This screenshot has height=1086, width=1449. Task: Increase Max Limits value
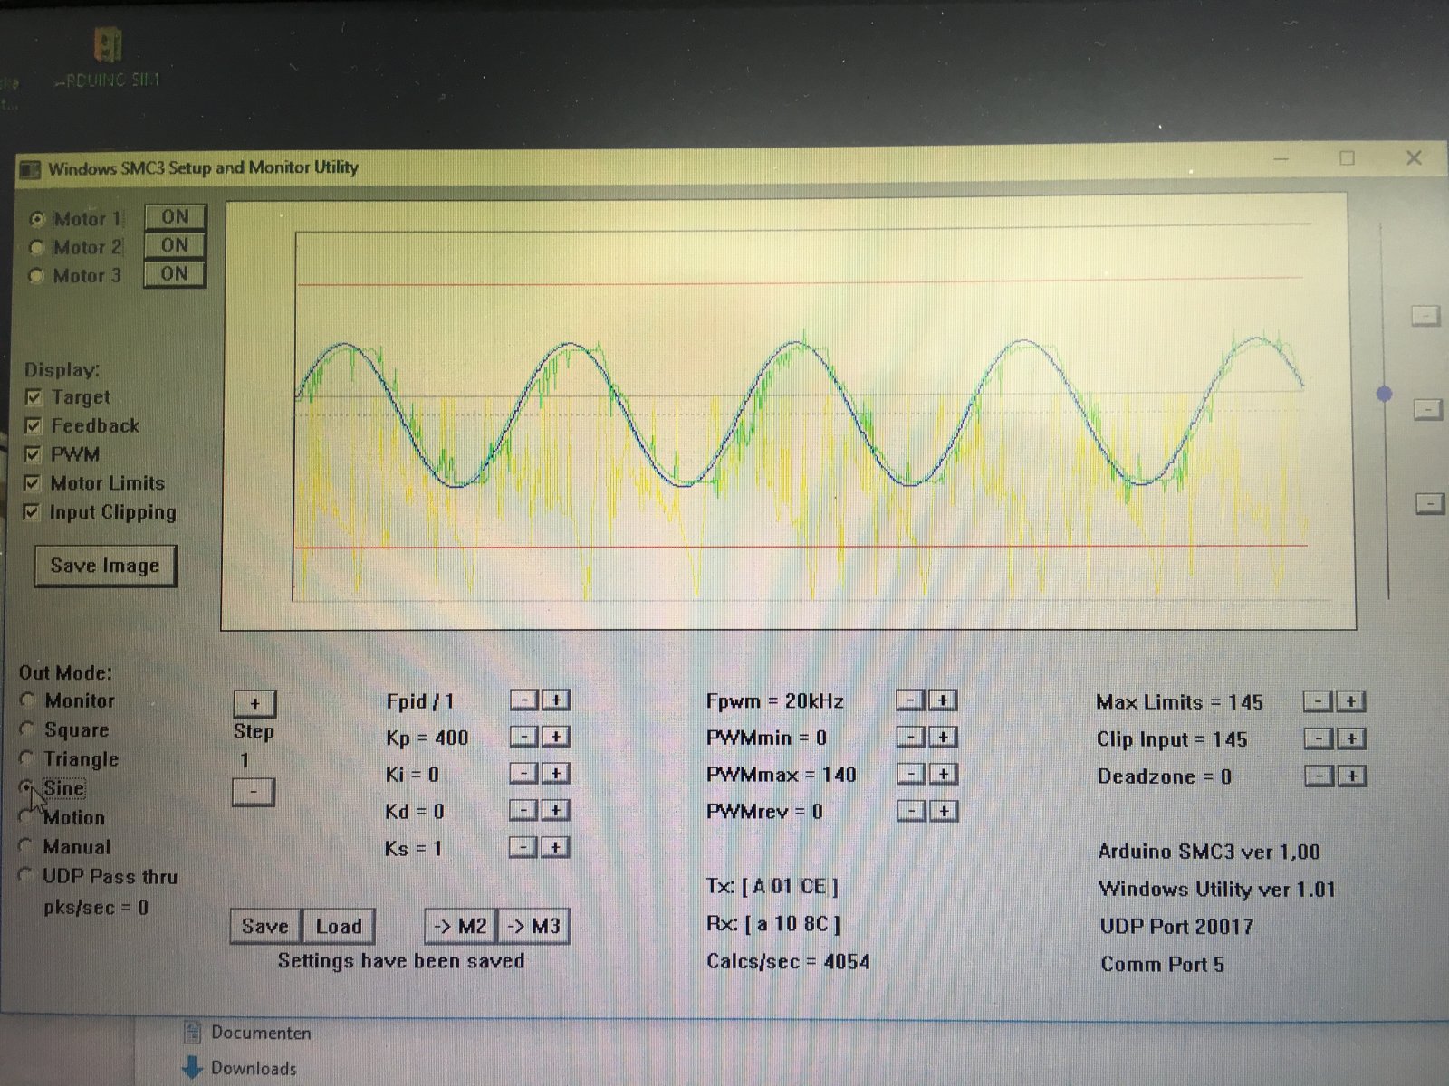(x=1350, y=701)
